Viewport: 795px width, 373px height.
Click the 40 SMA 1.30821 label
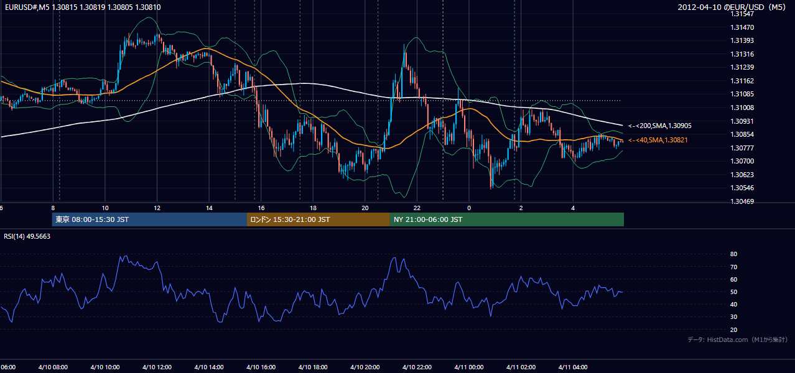(658, 140)
